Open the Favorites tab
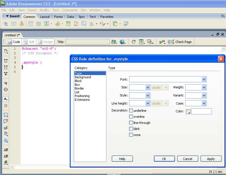The height and width of the screenshot is (175, 226). tap(107, 17)
